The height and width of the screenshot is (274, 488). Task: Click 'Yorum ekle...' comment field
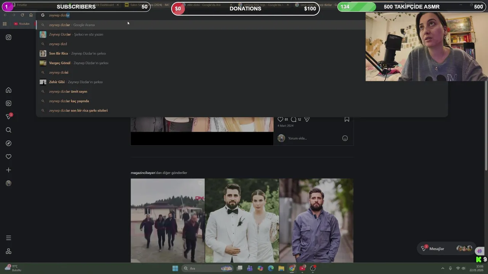(x=313, y=138)
